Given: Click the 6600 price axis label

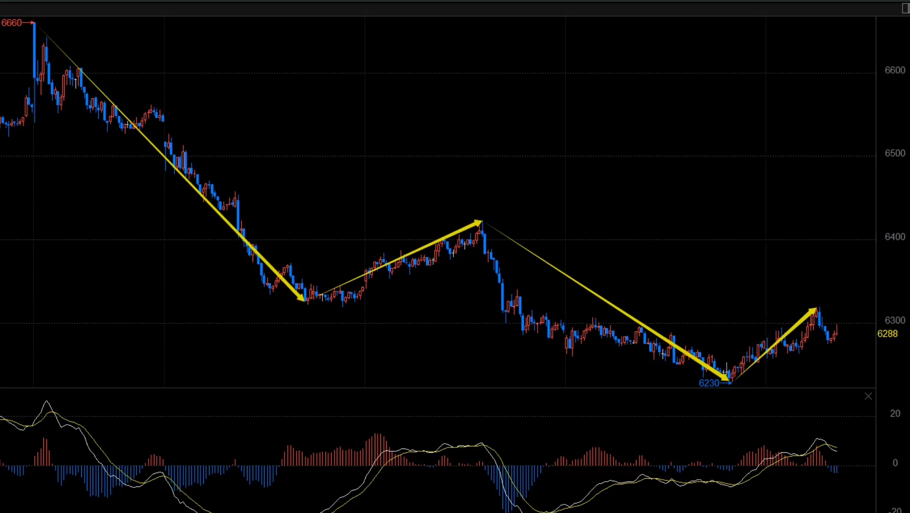Looking at the screenshot, I should point(895,70).
